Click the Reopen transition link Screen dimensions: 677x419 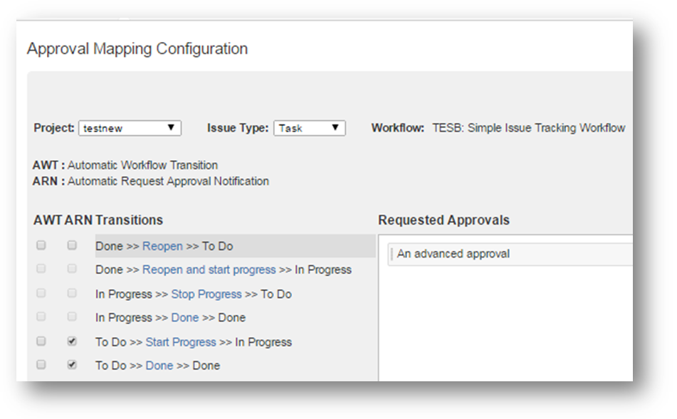pyautogui.click(x=162, y=246)
